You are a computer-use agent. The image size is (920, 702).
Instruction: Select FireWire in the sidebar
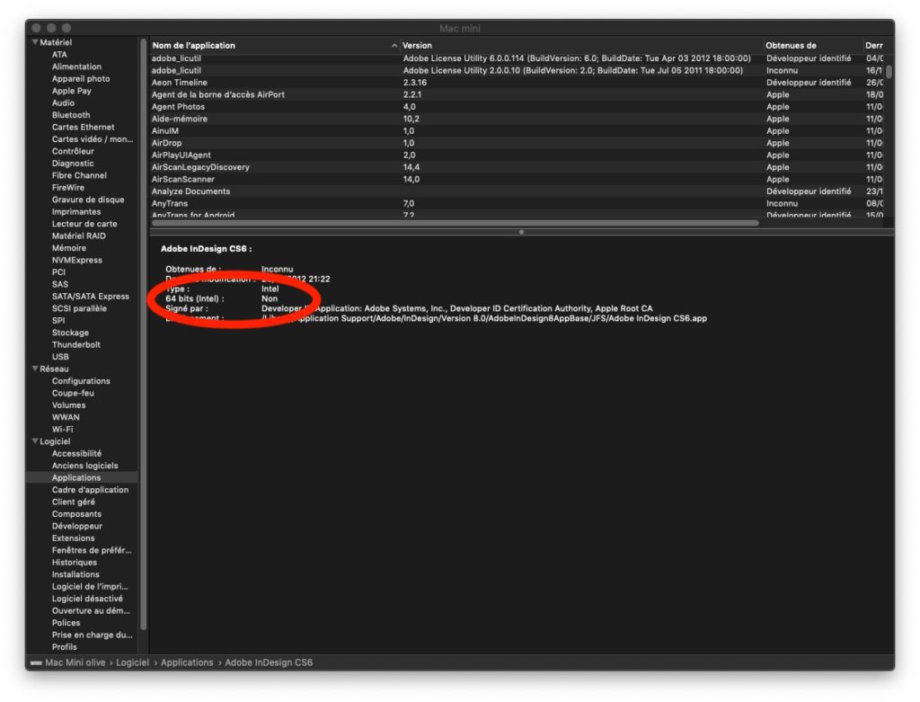(x=68, y=187)
